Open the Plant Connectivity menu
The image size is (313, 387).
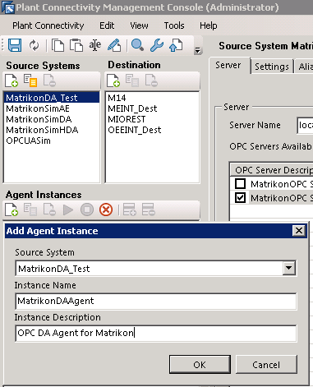coord(48,25)
